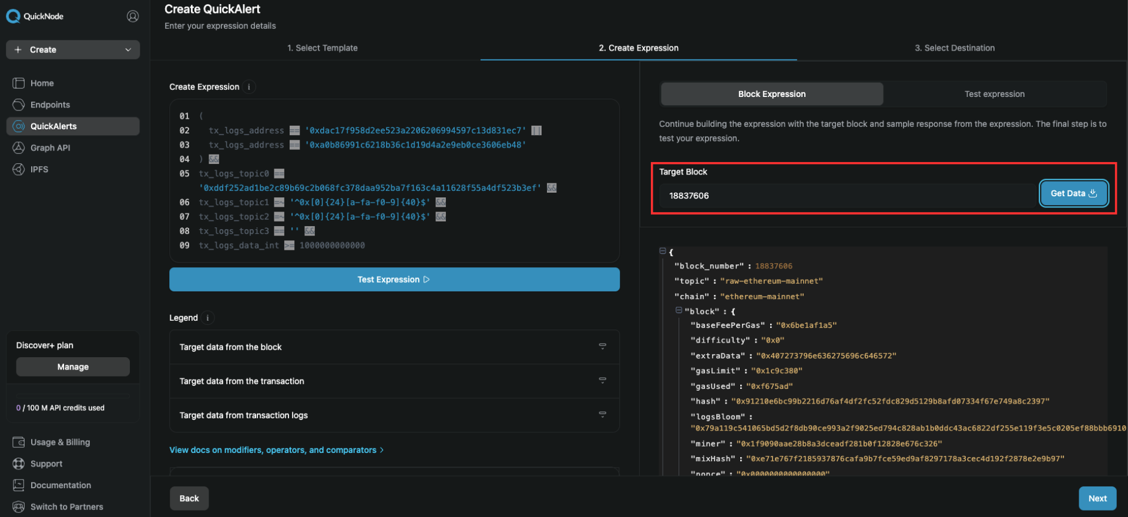Click the Home sidebar icon
Image resolution: width=1128 pixels, height=517 pixels.
(x=19, y=83)
